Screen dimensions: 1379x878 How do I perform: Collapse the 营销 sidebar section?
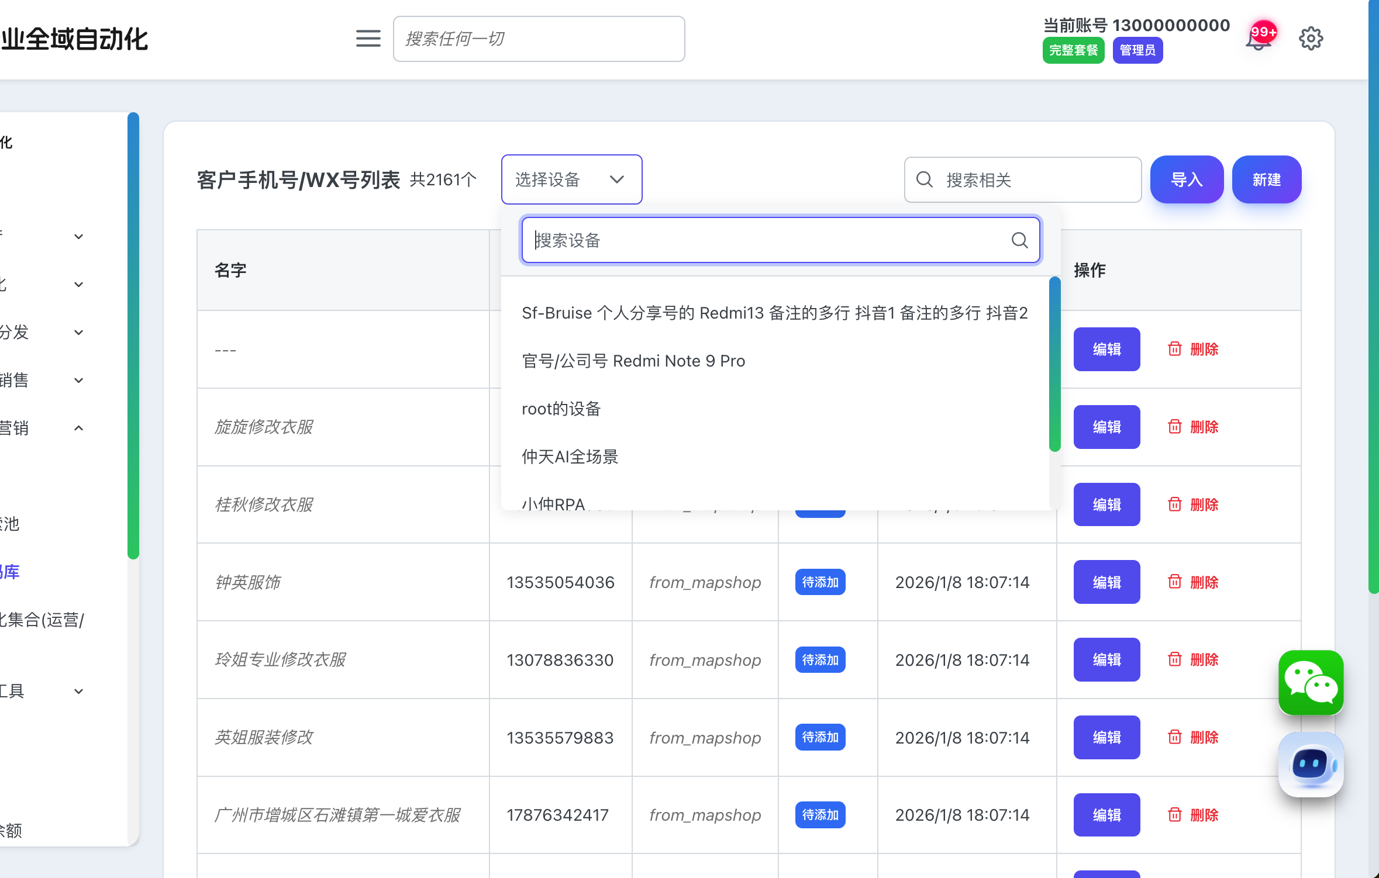[78, 428]
